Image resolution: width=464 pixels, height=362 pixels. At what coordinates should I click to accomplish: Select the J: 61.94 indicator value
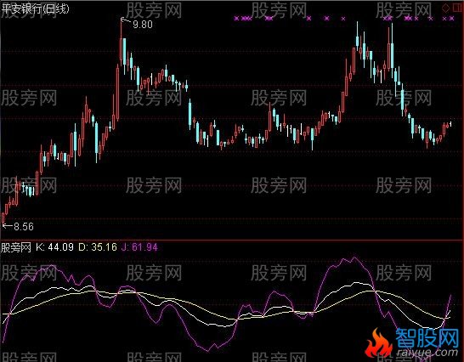139,247
